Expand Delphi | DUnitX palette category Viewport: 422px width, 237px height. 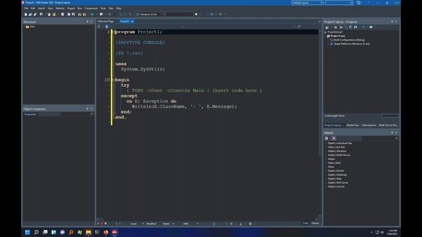coord(326,171)
